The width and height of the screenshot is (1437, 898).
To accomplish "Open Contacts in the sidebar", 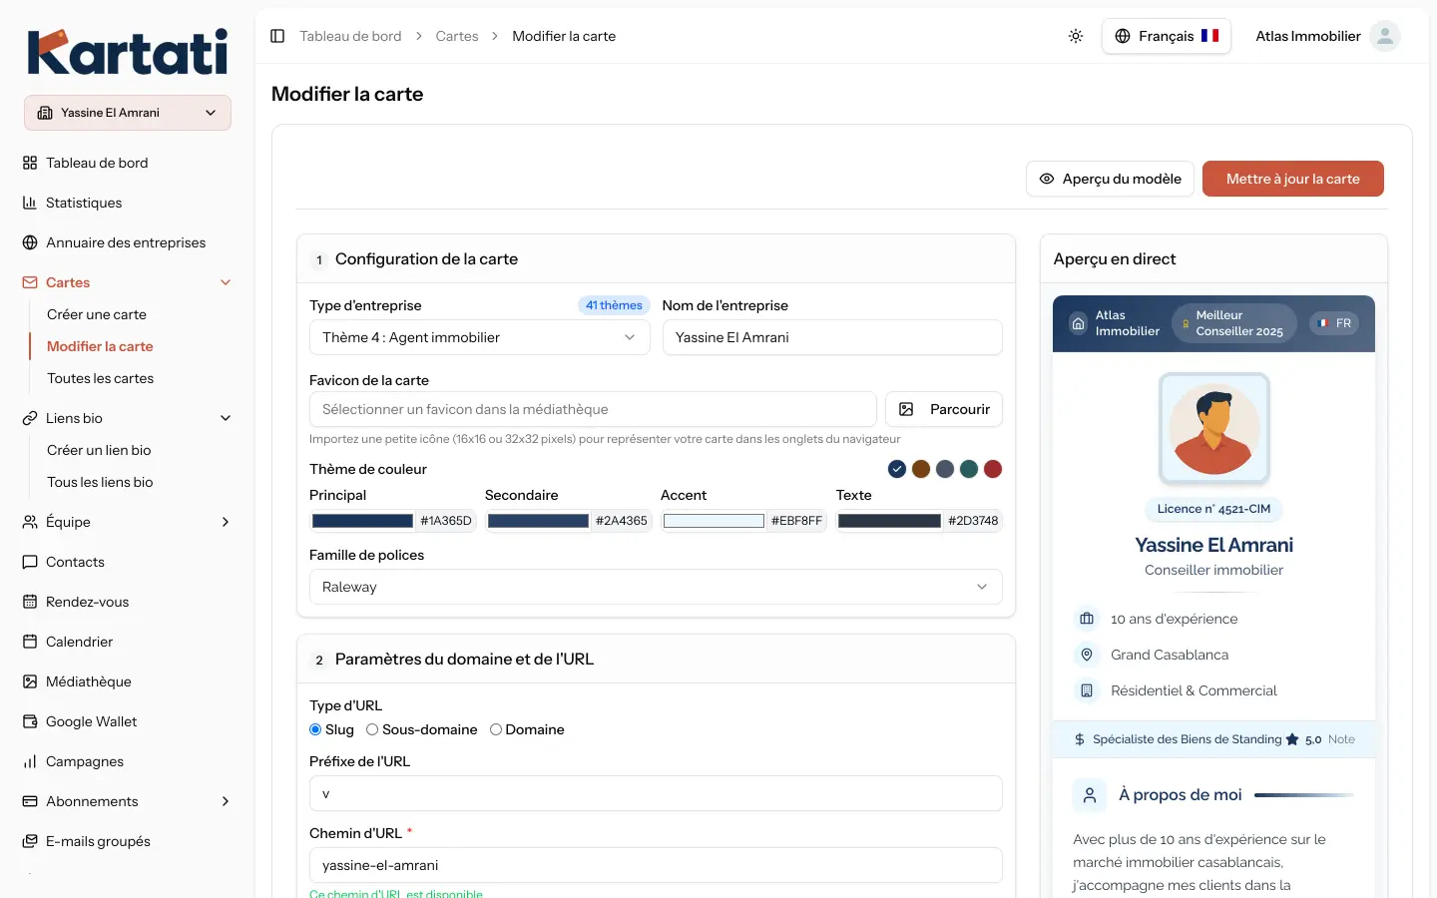I will point(128,562).
